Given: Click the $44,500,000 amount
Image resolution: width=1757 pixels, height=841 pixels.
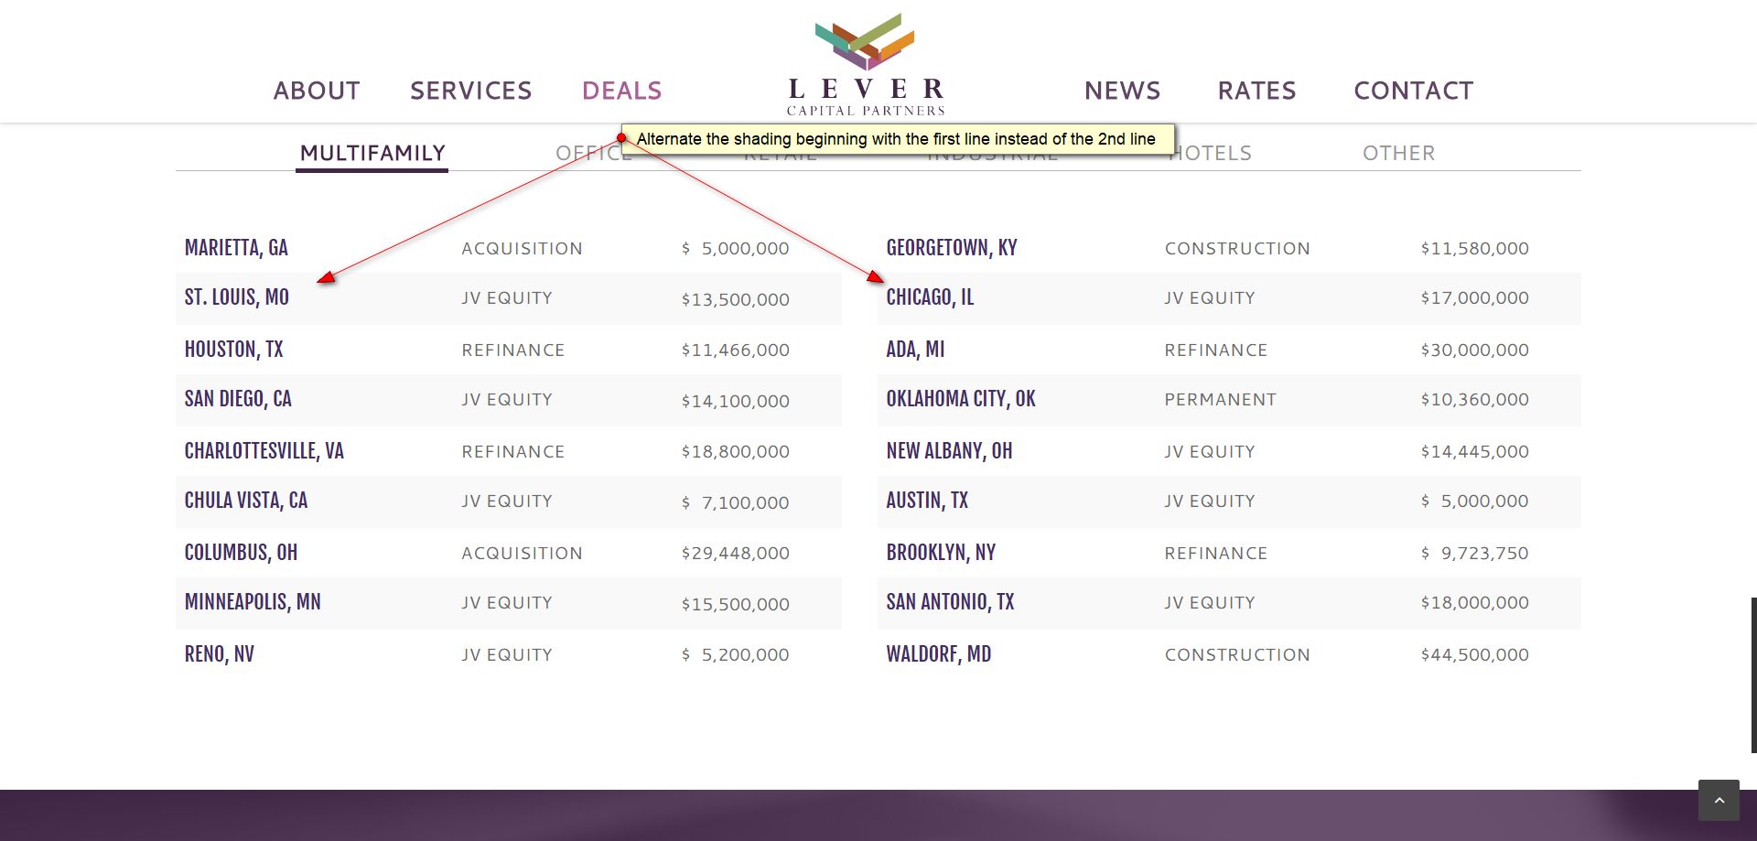Looking at the screenshot, I should 1475,655.
